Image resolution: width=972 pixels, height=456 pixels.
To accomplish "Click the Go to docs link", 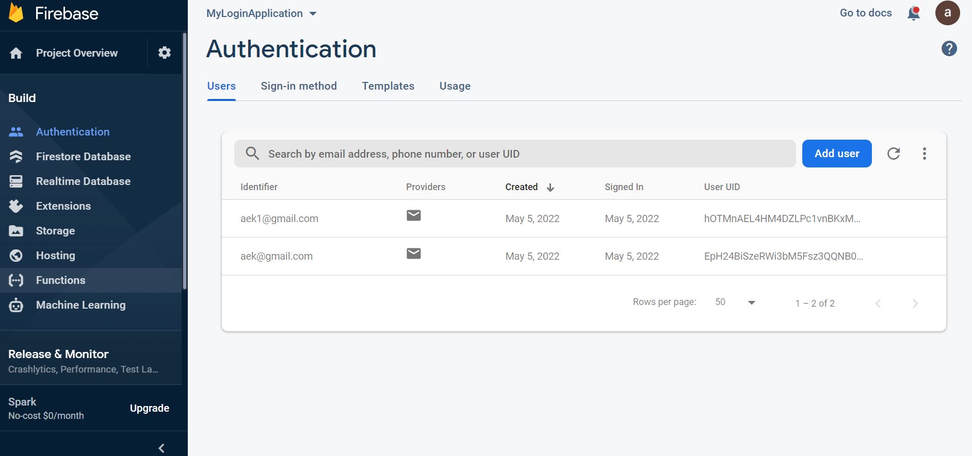I will click(865, 13).
